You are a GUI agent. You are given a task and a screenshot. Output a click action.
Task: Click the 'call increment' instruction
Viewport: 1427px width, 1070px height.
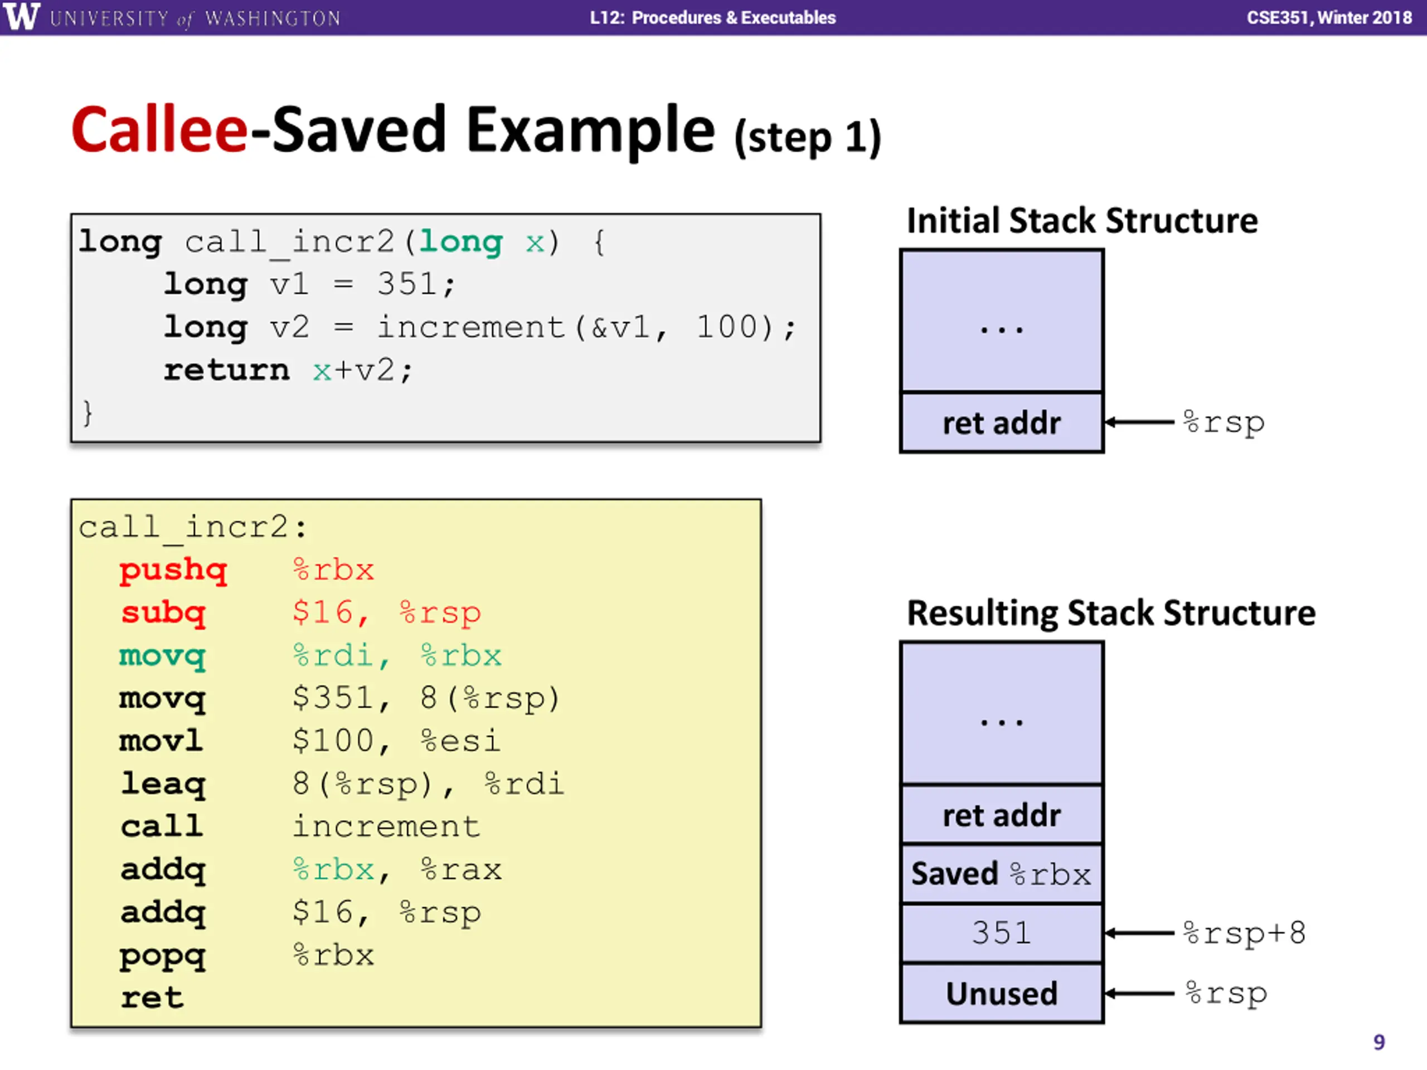tap(300, 827)
